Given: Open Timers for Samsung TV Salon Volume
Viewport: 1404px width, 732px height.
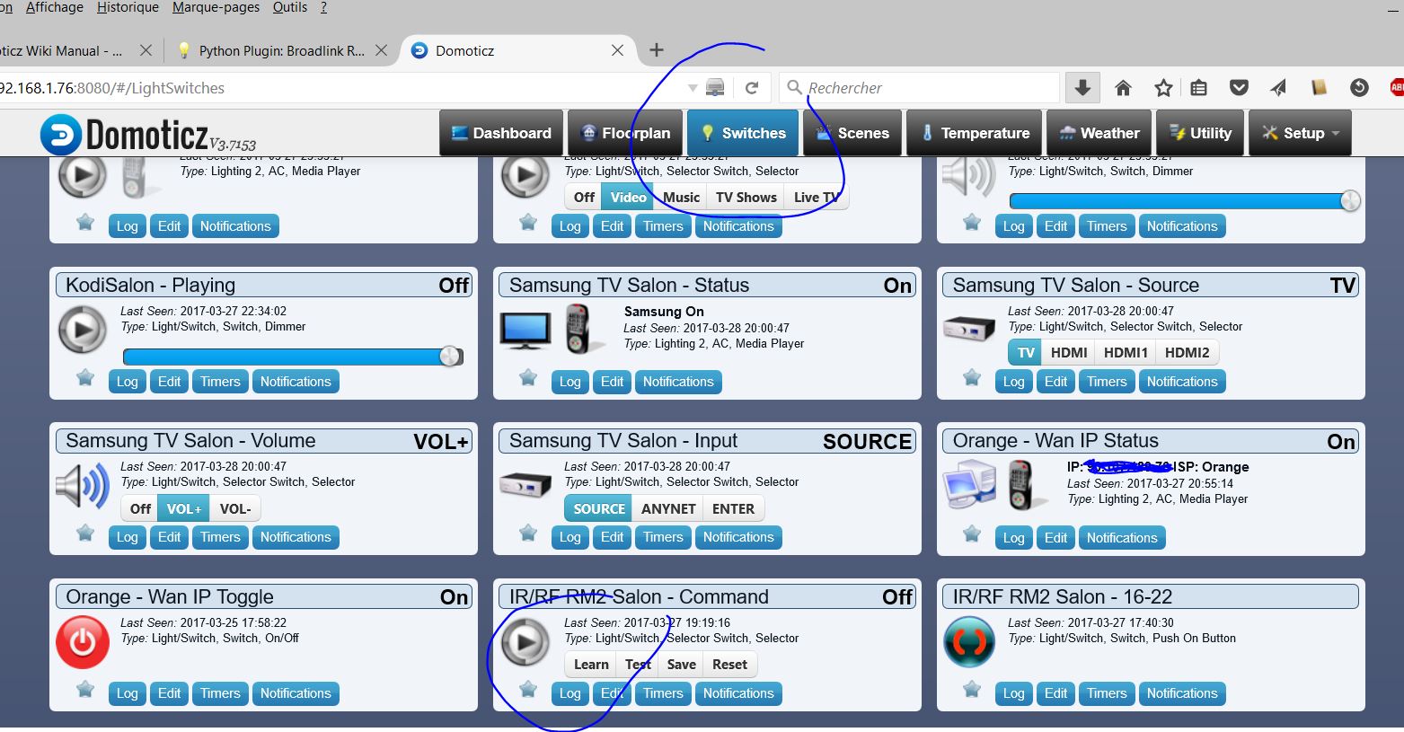Looking at the screenshot, I should (220, 537).
